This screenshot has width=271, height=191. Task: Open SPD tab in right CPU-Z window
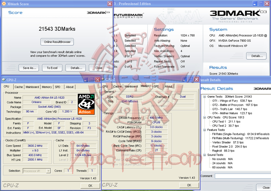point(156,86)
